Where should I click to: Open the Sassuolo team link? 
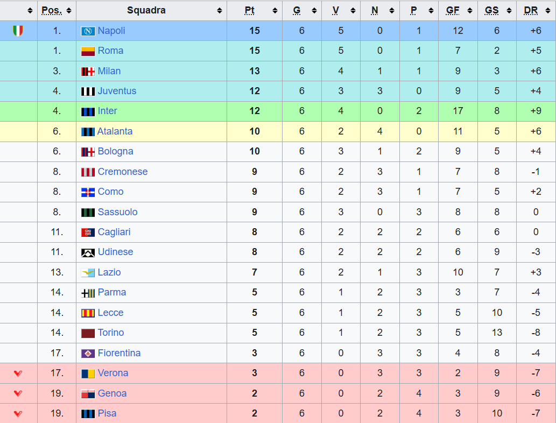(x=117, y=212)
